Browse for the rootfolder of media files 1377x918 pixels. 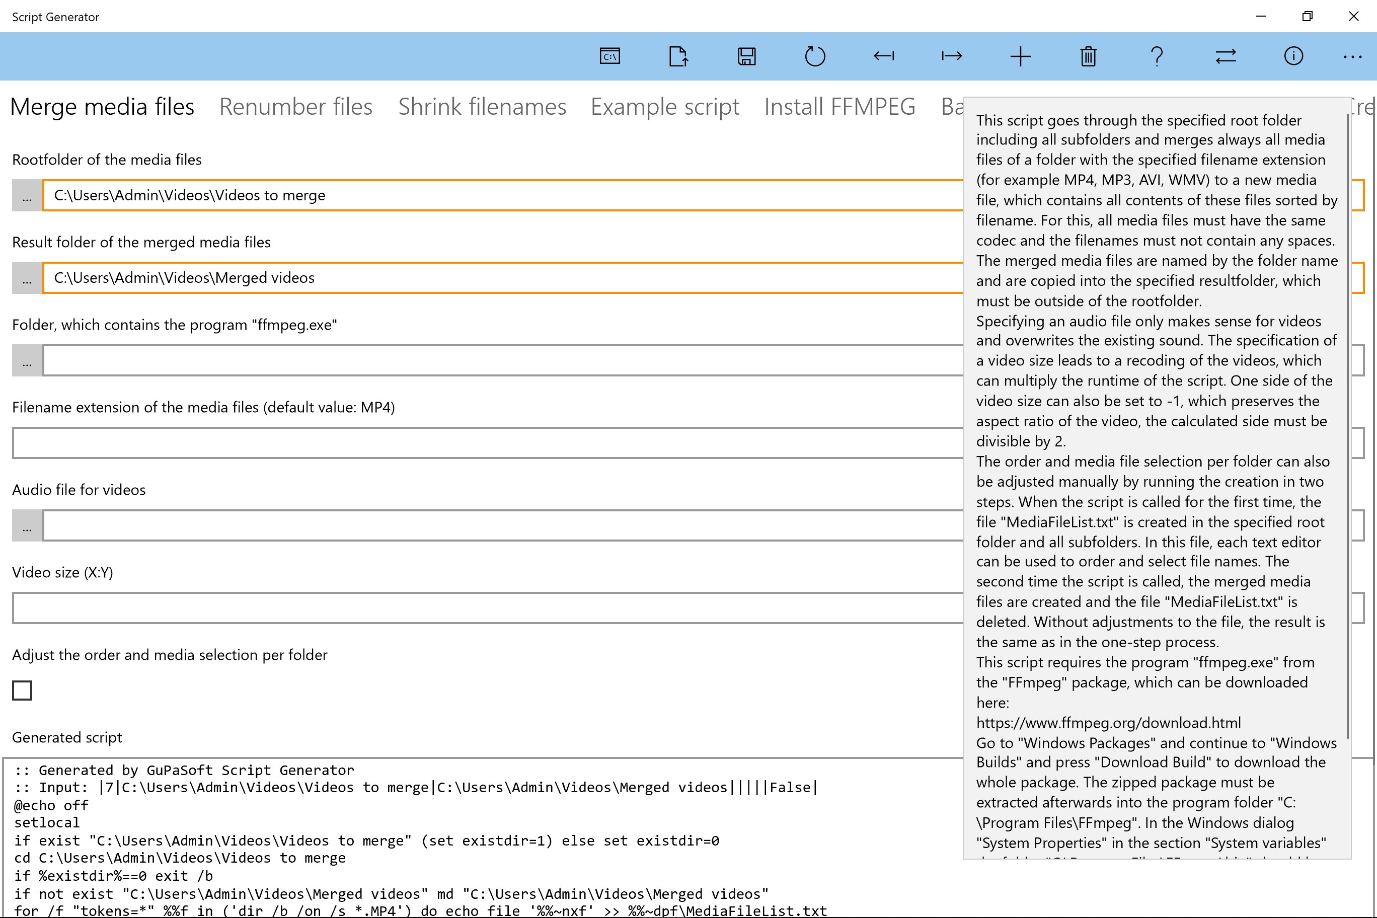click(27, 196)
